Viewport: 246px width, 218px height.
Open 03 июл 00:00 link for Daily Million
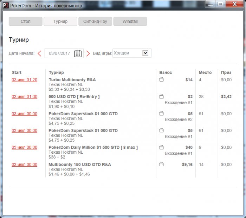25,148
